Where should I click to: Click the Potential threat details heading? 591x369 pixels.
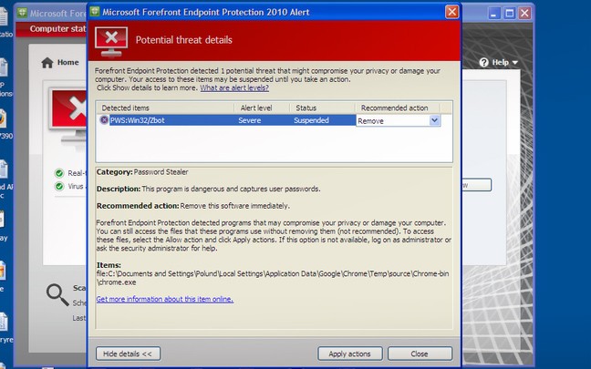184,40
